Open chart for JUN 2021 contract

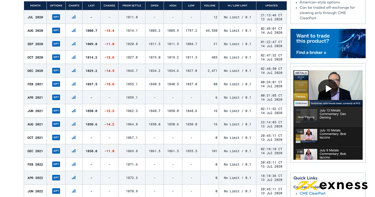[x=74, y=111]
